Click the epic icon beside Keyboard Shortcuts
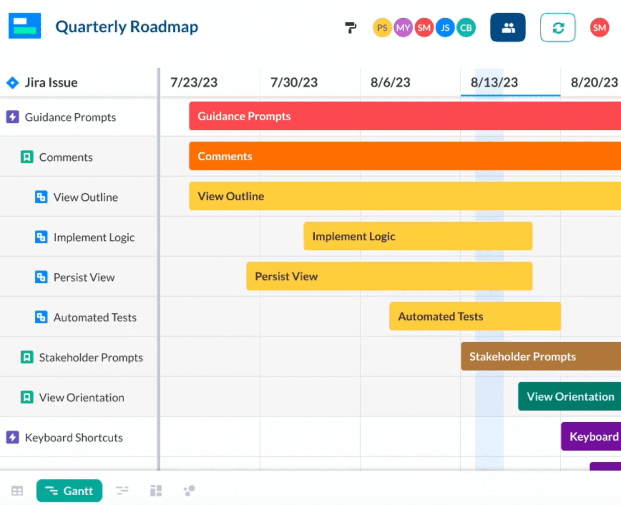The width and height of the screenshot is (621, 505). point(12,437)
